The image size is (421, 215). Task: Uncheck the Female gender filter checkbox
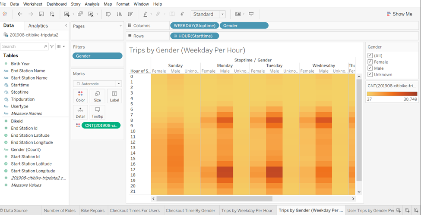pyautogui.click(x=370, y=62)
